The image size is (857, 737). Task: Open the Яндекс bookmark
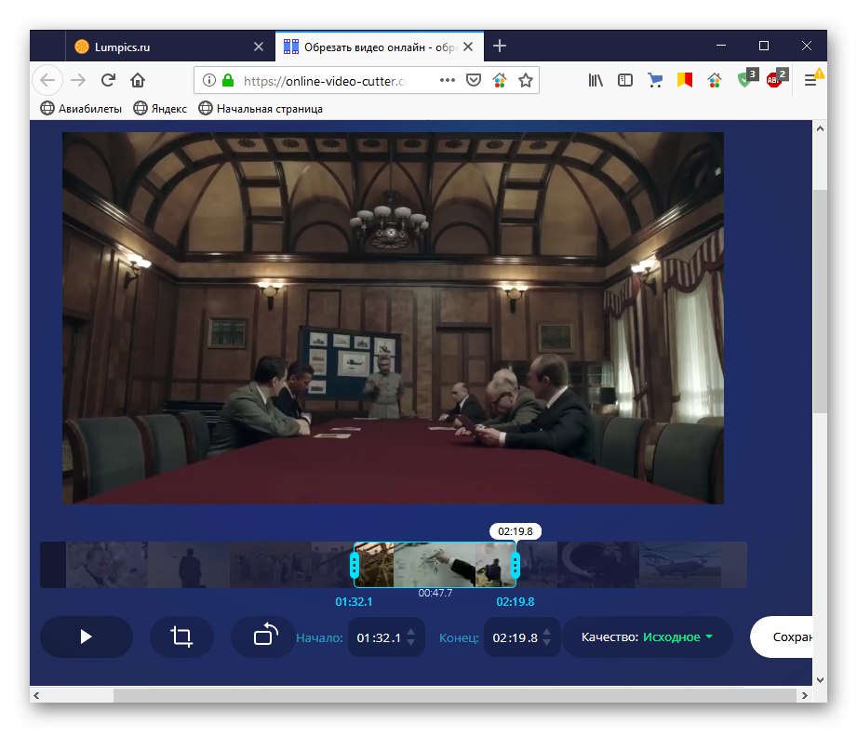[160, 108]
